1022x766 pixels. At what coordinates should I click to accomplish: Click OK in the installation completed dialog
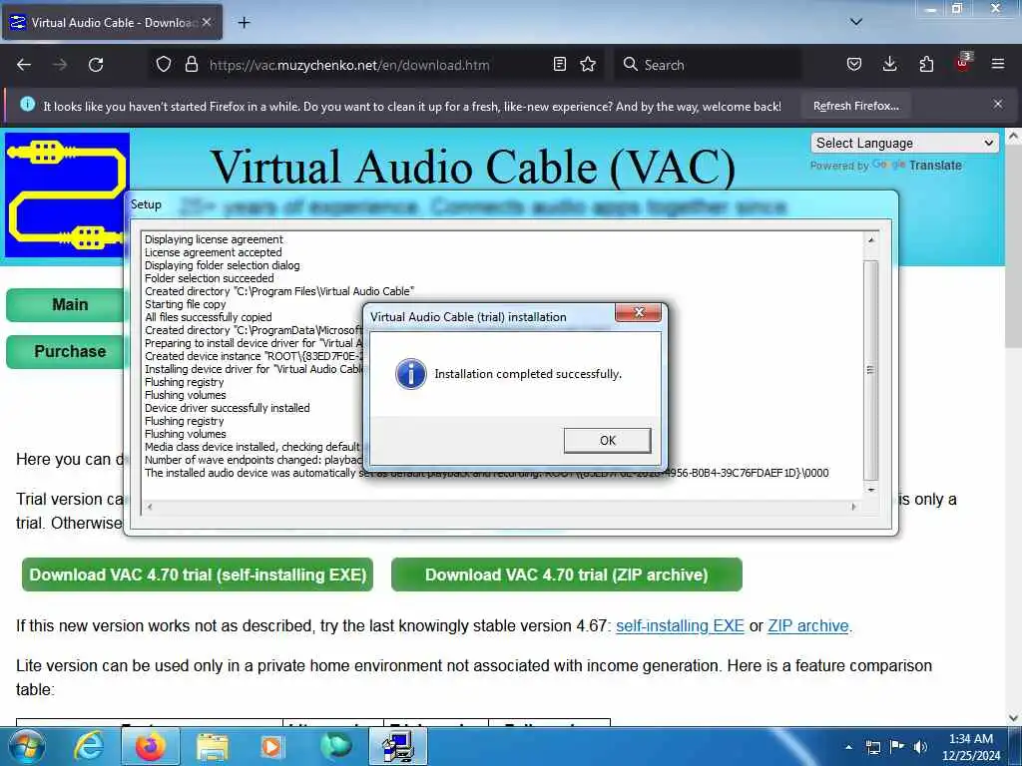[x=607, y=440]
